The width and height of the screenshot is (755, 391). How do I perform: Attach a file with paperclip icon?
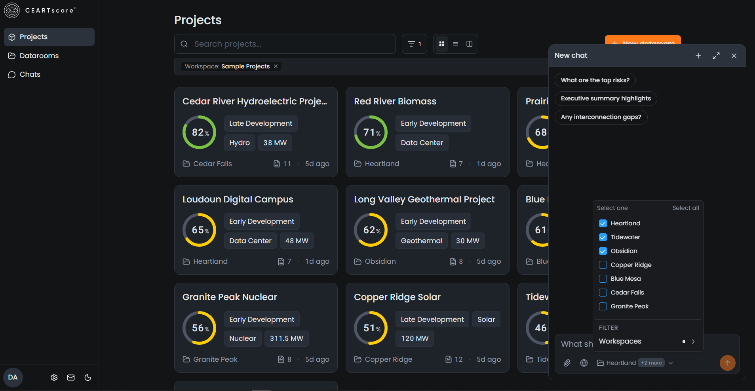tap(567, 363)
